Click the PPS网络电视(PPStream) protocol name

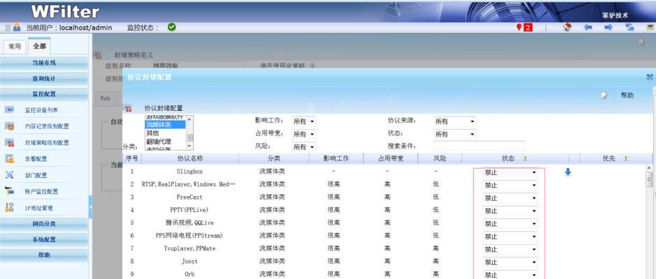[189, 236]
